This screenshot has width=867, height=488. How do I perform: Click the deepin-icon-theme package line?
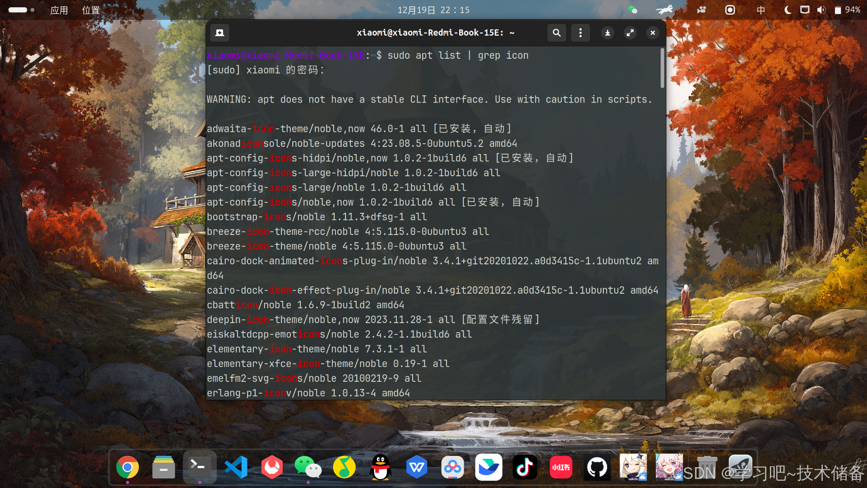(373, 319)
